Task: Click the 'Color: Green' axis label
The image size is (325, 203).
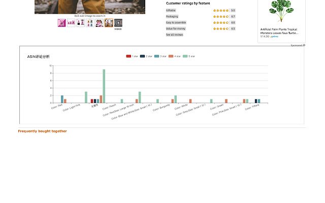Action: pyautogui.click(x=217, y=107)
